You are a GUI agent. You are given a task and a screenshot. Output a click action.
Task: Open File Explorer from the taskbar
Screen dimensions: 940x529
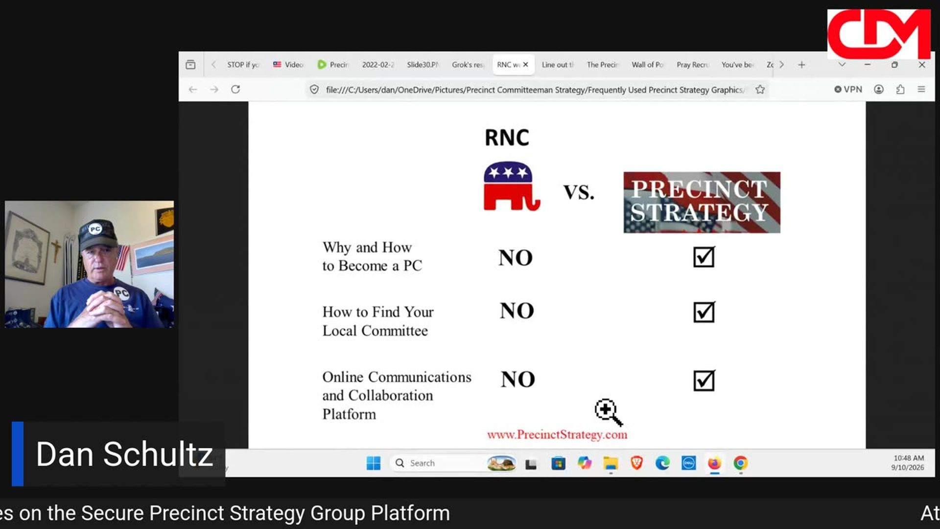pyautogui.click(x=611, y=463)
